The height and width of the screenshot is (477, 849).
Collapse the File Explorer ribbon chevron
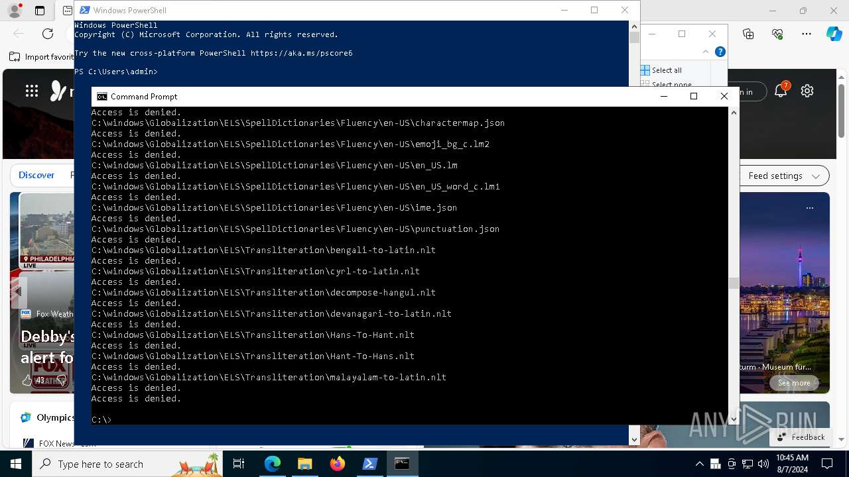pos(706,52)
